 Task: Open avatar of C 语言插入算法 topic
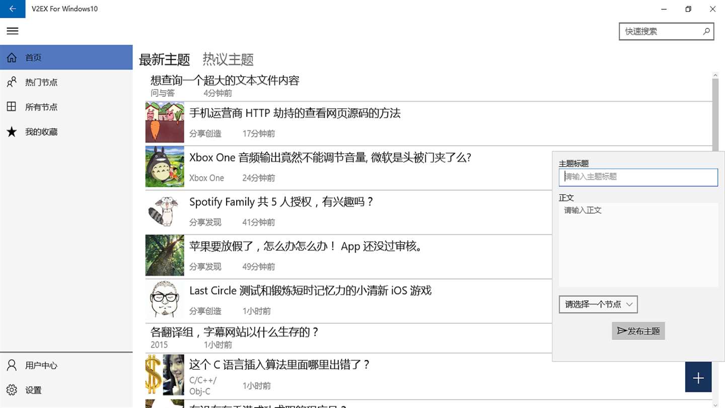click(x=165, y=374)
